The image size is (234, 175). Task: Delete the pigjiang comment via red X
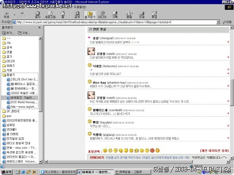228,138
